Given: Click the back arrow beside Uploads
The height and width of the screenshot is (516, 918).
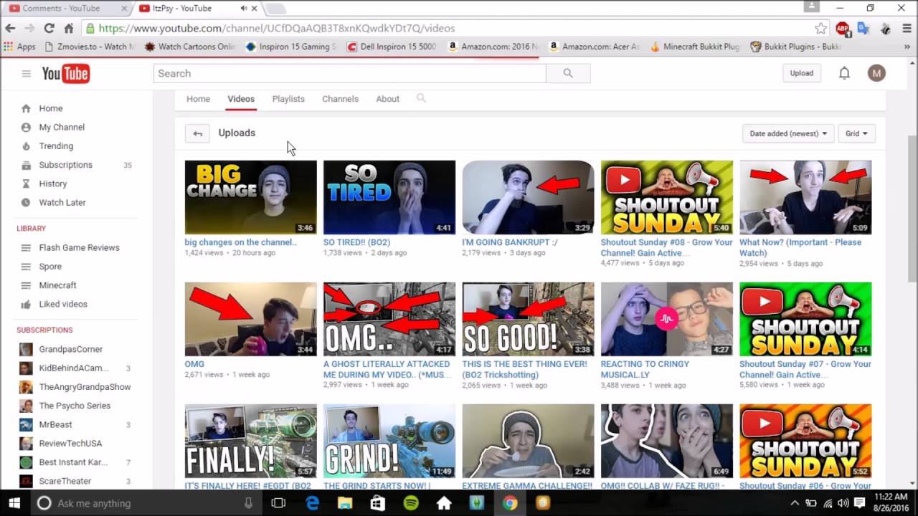Looking at the screenshot, I should point(197,133).
